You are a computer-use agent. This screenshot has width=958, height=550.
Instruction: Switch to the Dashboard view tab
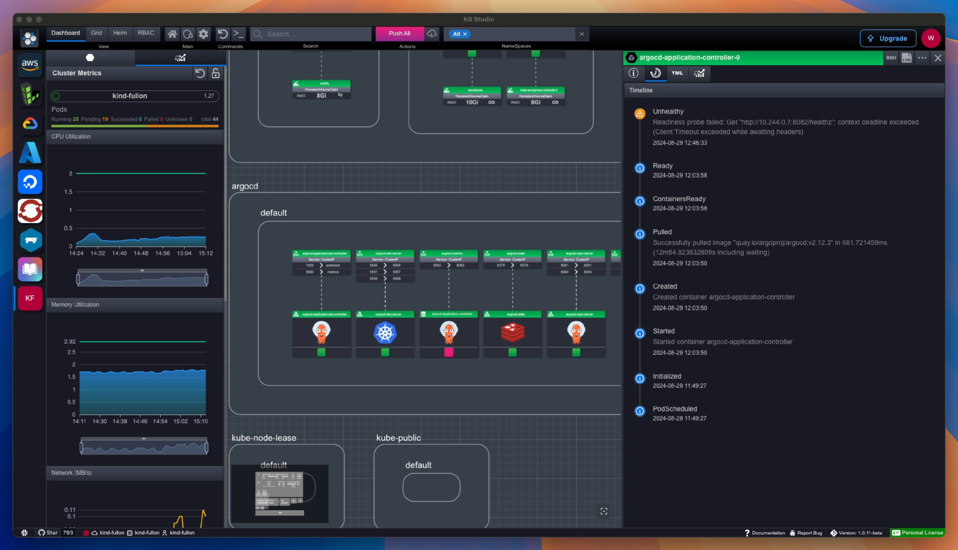point(66,33)
